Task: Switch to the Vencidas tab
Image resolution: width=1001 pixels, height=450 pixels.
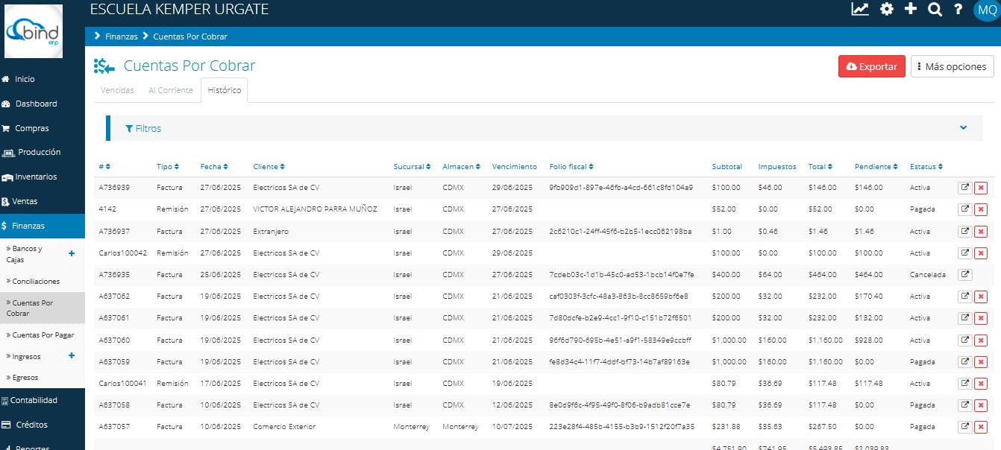Action: click(x=117, y=90)
